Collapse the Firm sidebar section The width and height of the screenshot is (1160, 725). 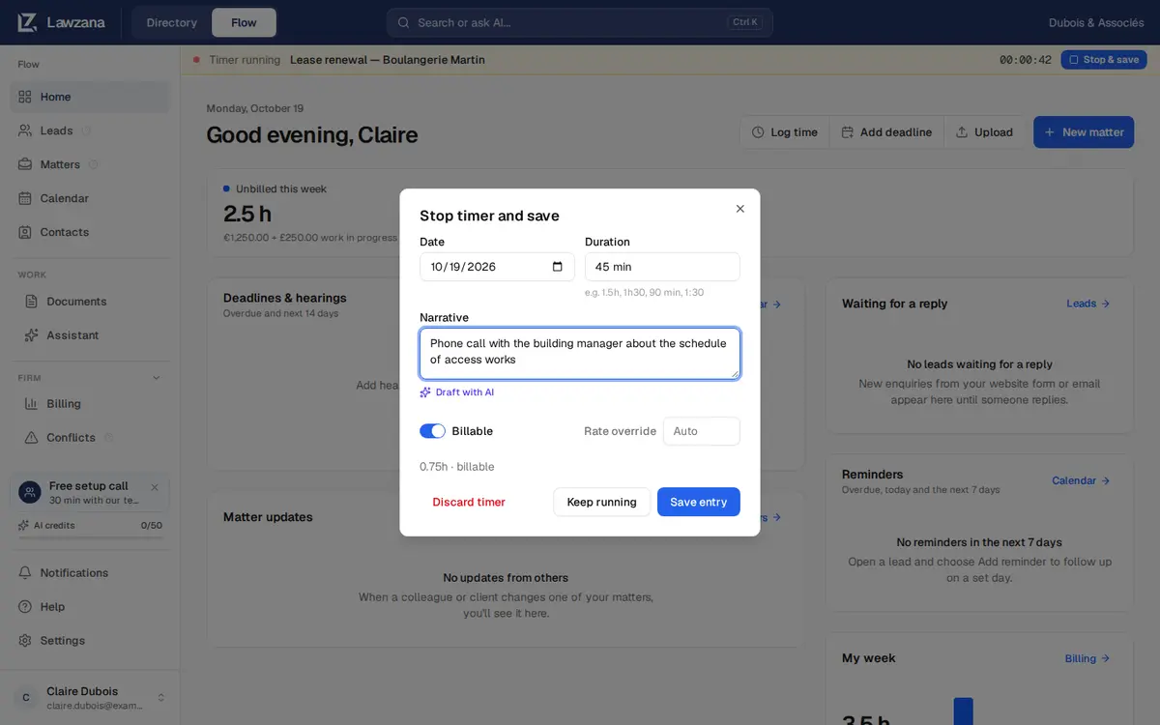pyautogui.click(x=157, y=378)
